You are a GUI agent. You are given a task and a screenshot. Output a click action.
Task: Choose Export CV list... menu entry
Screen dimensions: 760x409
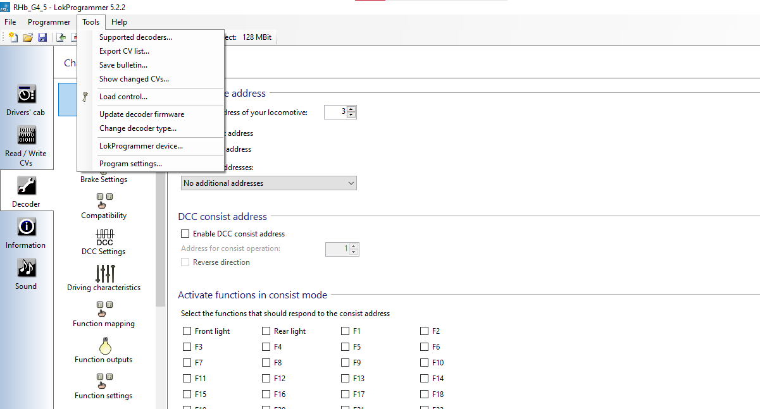pos(151,51)
